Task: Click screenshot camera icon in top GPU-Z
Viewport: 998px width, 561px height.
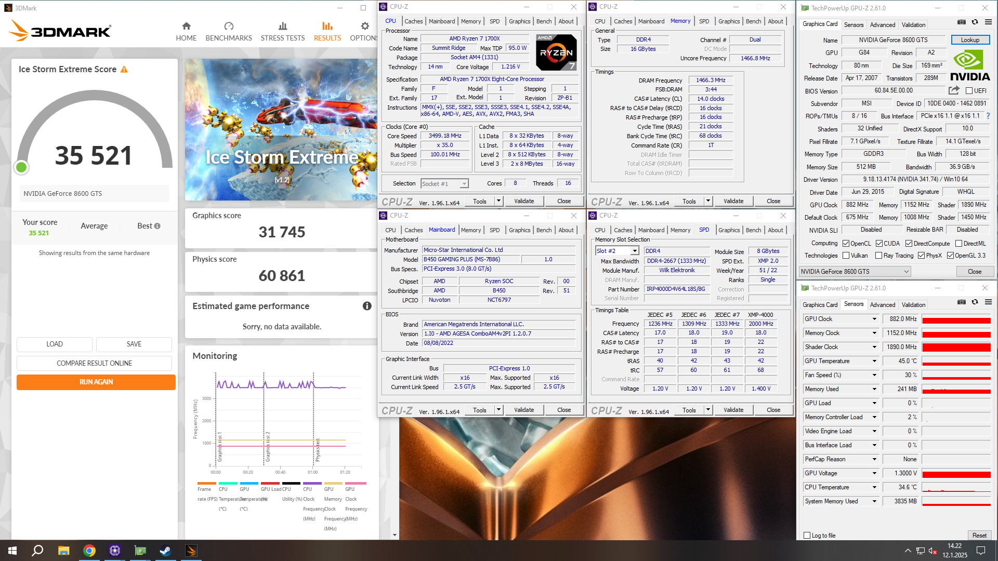Action: [962, 22]
